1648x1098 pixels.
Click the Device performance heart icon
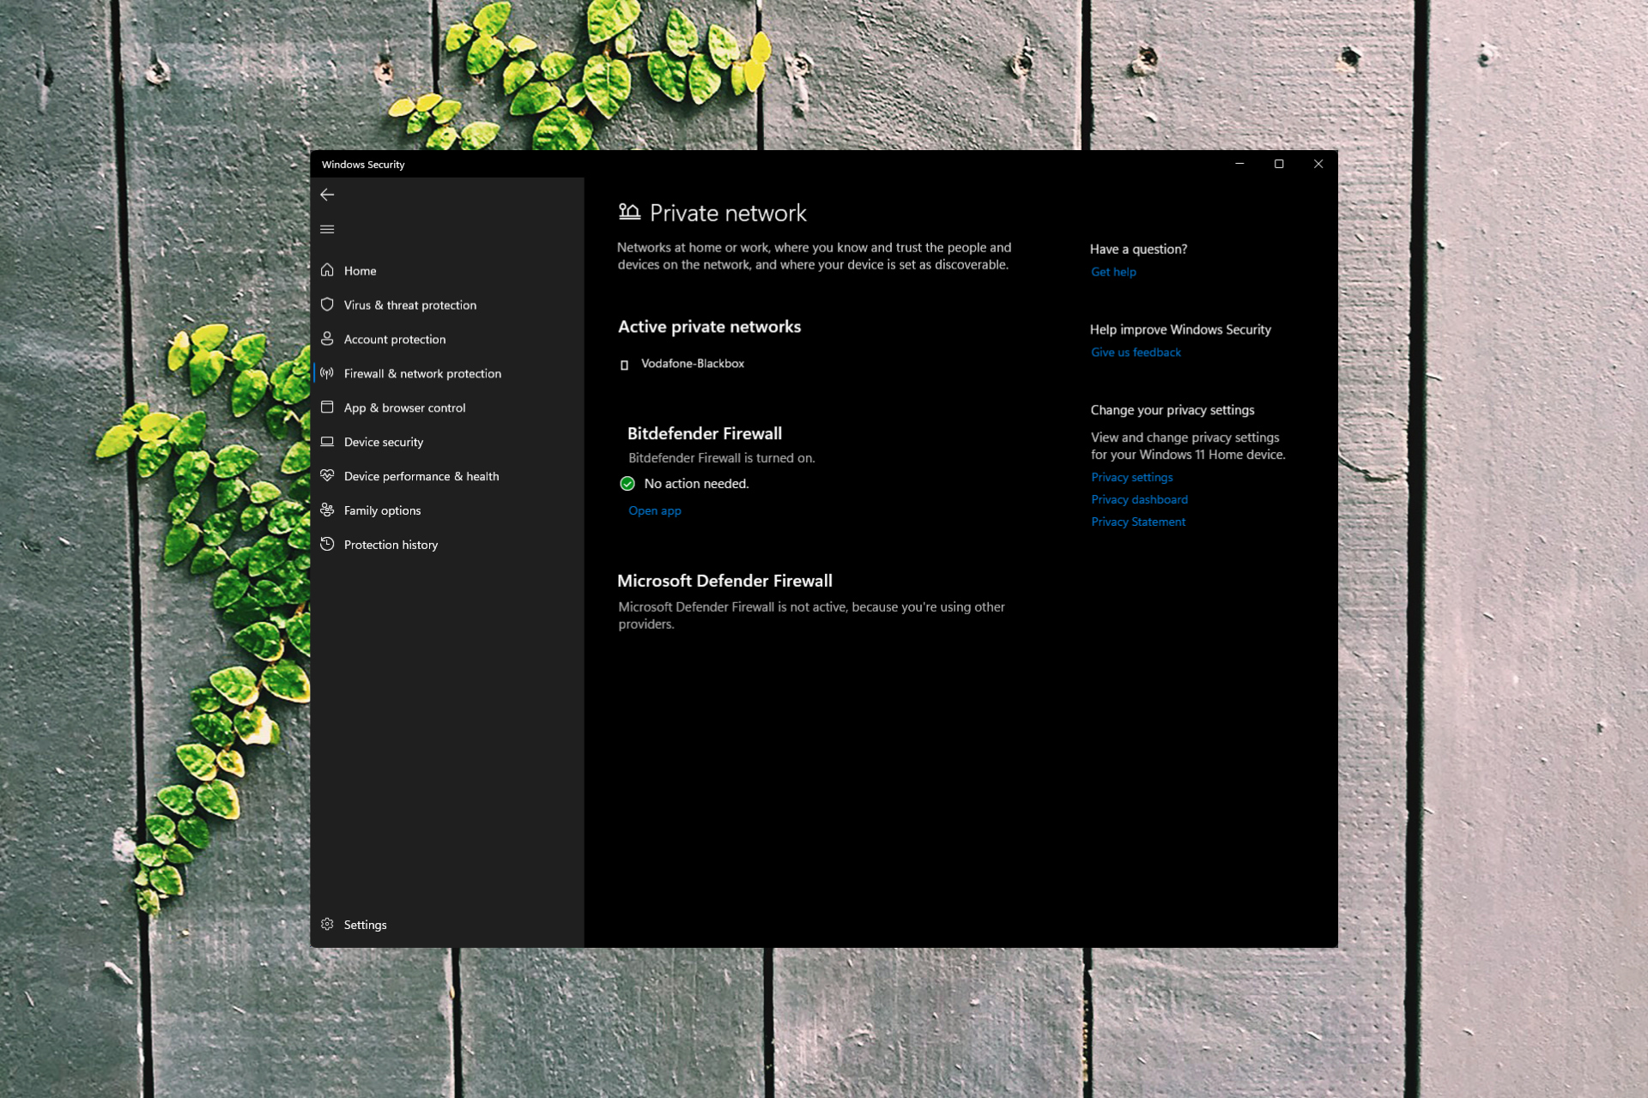pyautogui.click(x=327, y=476)
